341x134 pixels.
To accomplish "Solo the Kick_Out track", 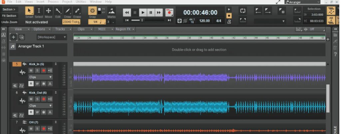I will [x=37, y=99].
